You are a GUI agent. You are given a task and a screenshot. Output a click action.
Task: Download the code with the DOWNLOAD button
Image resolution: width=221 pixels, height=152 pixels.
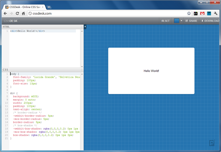210,21
